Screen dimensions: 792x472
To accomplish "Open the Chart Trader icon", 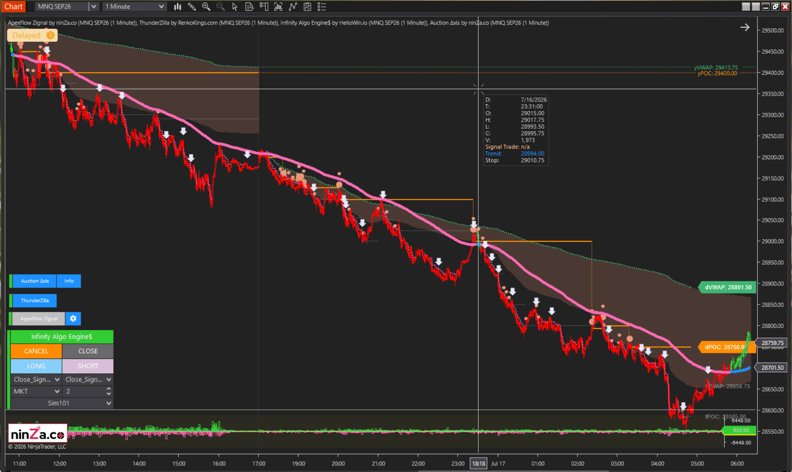I will (x=264, y=7).
